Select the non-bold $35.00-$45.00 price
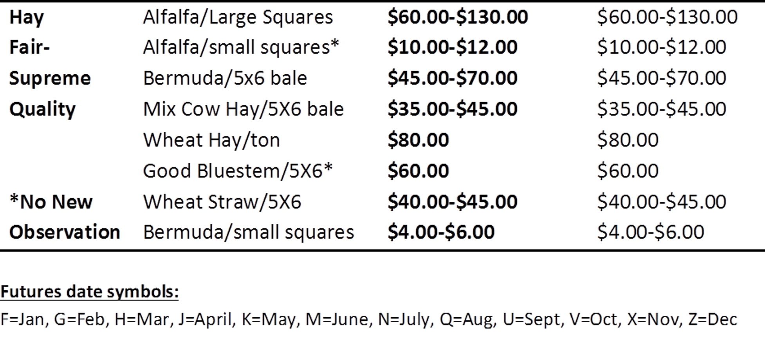This screenshot has height=352, width=765. click(662, 109)
